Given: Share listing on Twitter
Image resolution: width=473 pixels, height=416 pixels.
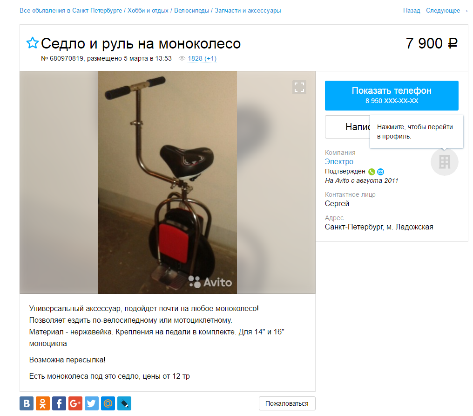Looking at the screenshot, I should (x=92, y=403).
